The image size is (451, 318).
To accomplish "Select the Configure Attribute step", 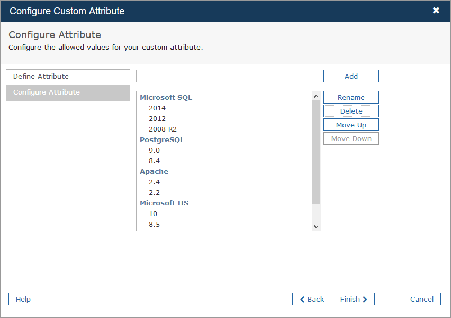I will (x=68, y=92).
